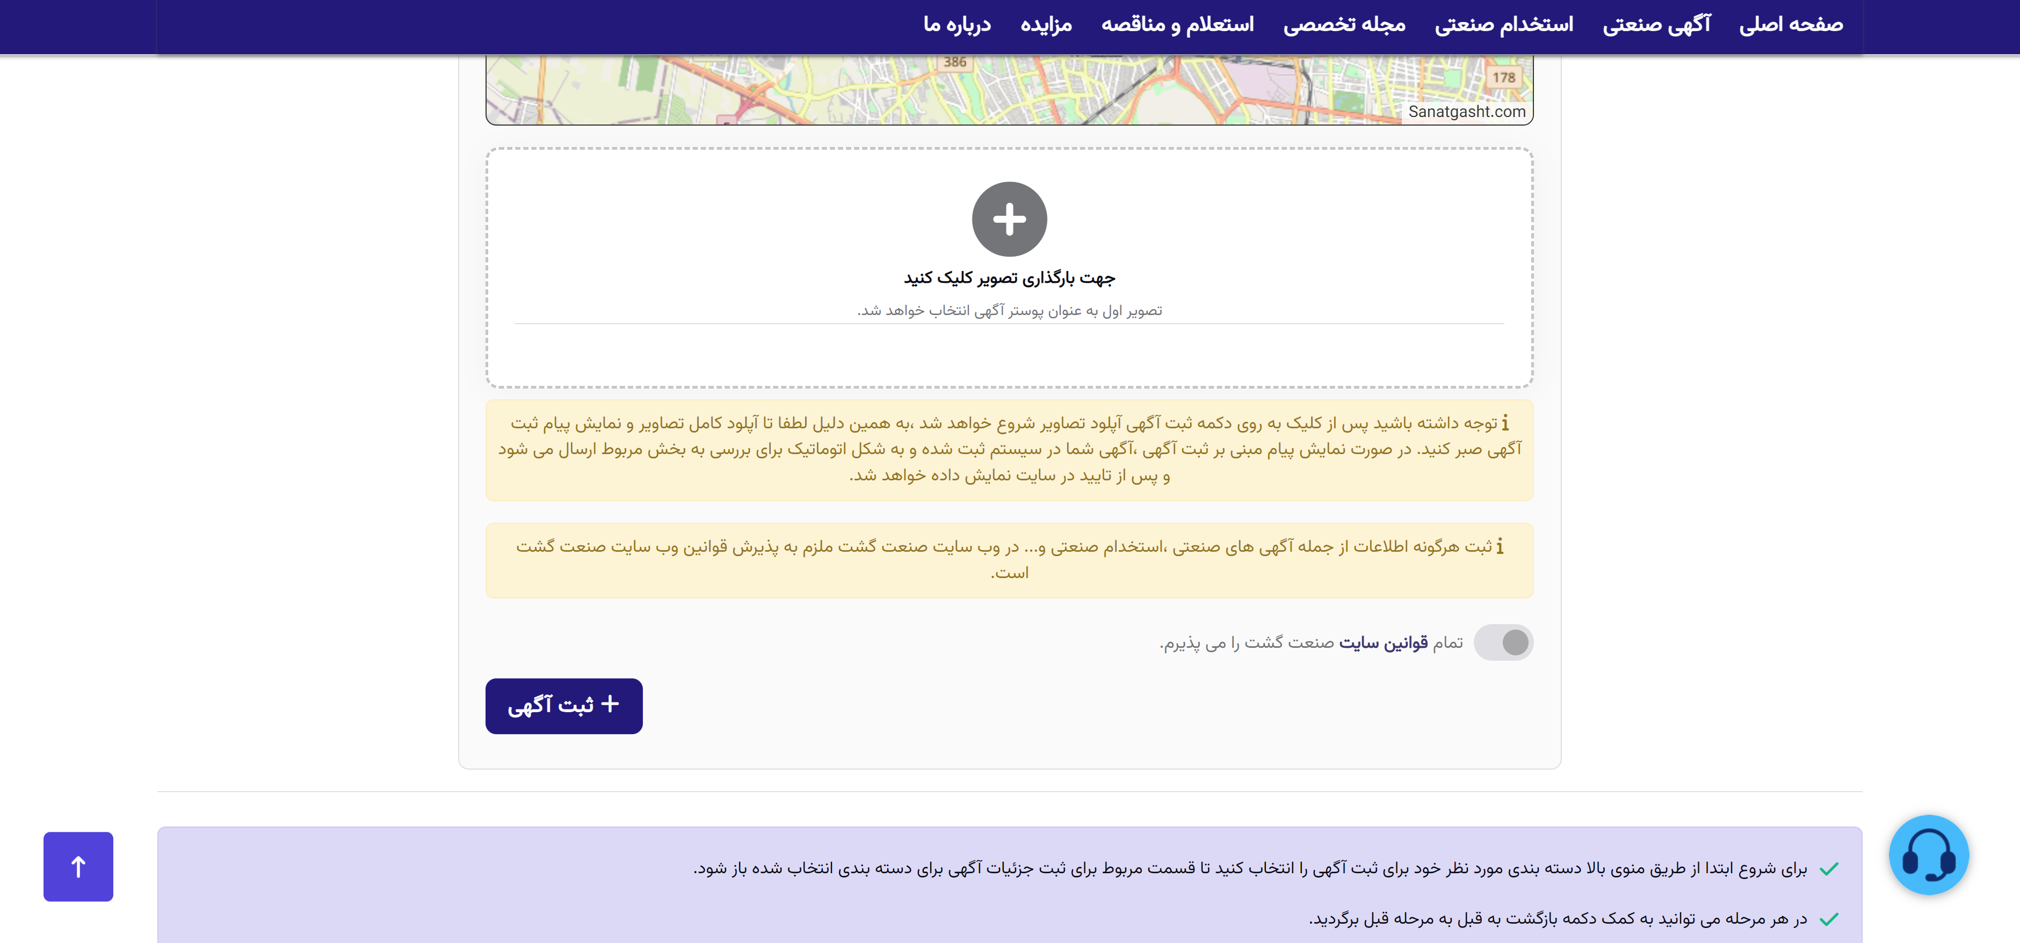Click the scroll-to-top arrow button
Image resolution: width=2020 pixels, height=943 pixels.
(x=78, y=866)
